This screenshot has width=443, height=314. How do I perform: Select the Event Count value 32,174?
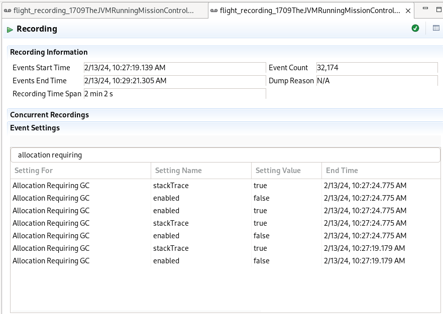tap(377, 68)
